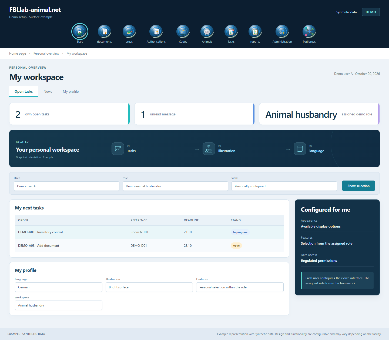Screen dimensions: 389x340
Task: Open the role field Demo animal husbandry
Action: (175, 186)
